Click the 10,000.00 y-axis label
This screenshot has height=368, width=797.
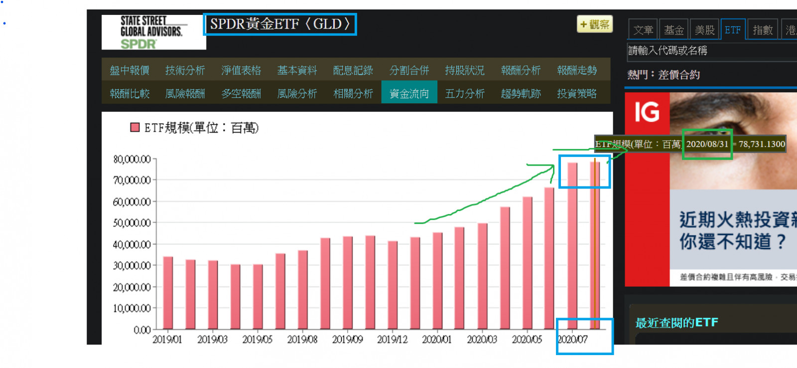tap(132, 308)
